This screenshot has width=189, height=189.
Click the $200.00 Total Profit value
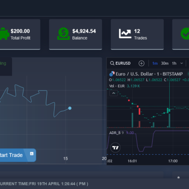(x=20, y=31)
